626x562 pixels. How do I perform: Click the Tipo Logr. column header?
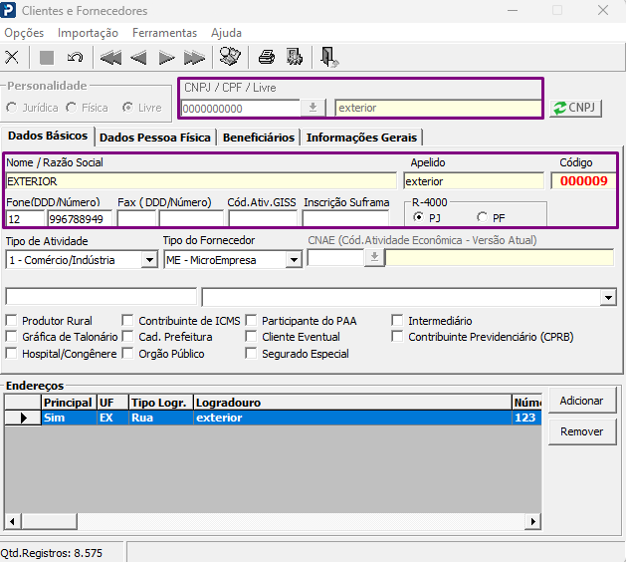(161, 403)
